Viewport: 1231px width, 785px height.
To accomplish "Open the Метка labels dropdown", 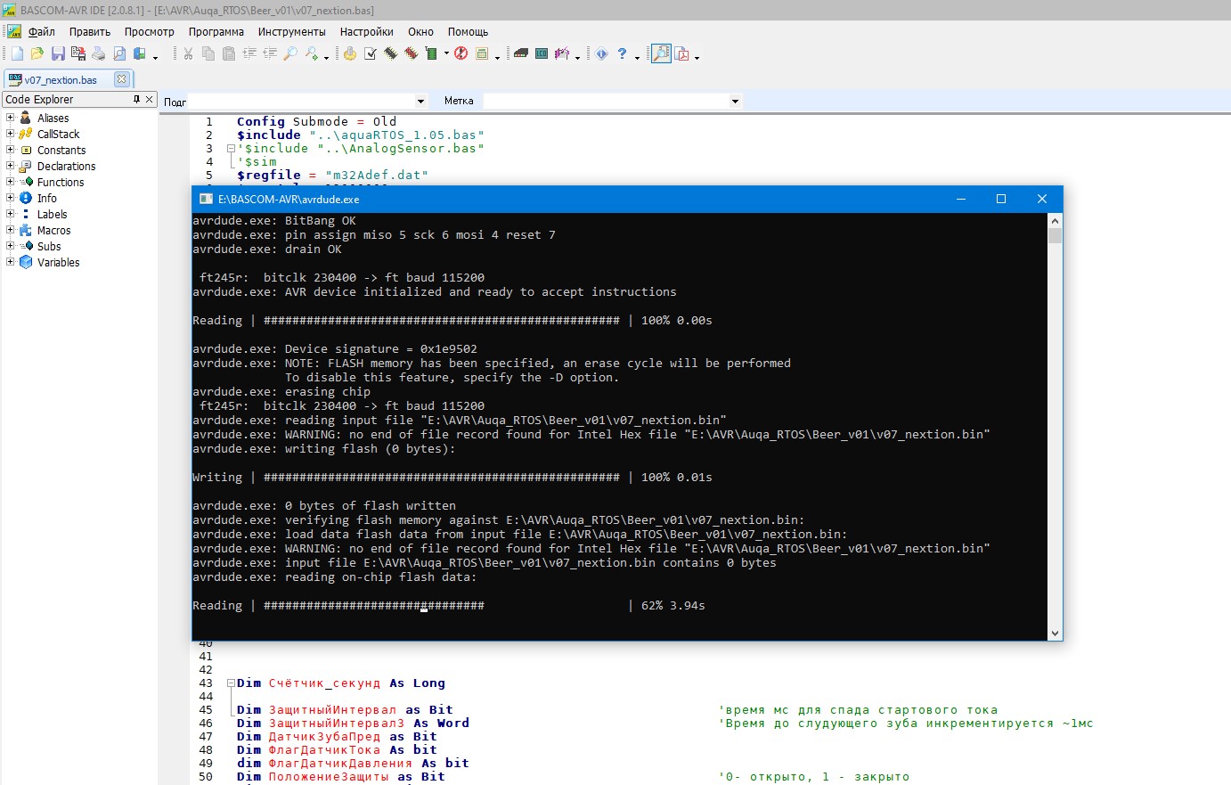I will tap(735, 101).
